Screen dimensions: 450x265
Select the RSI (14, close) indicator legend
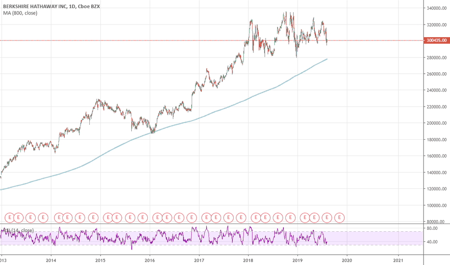coord(18,230)
